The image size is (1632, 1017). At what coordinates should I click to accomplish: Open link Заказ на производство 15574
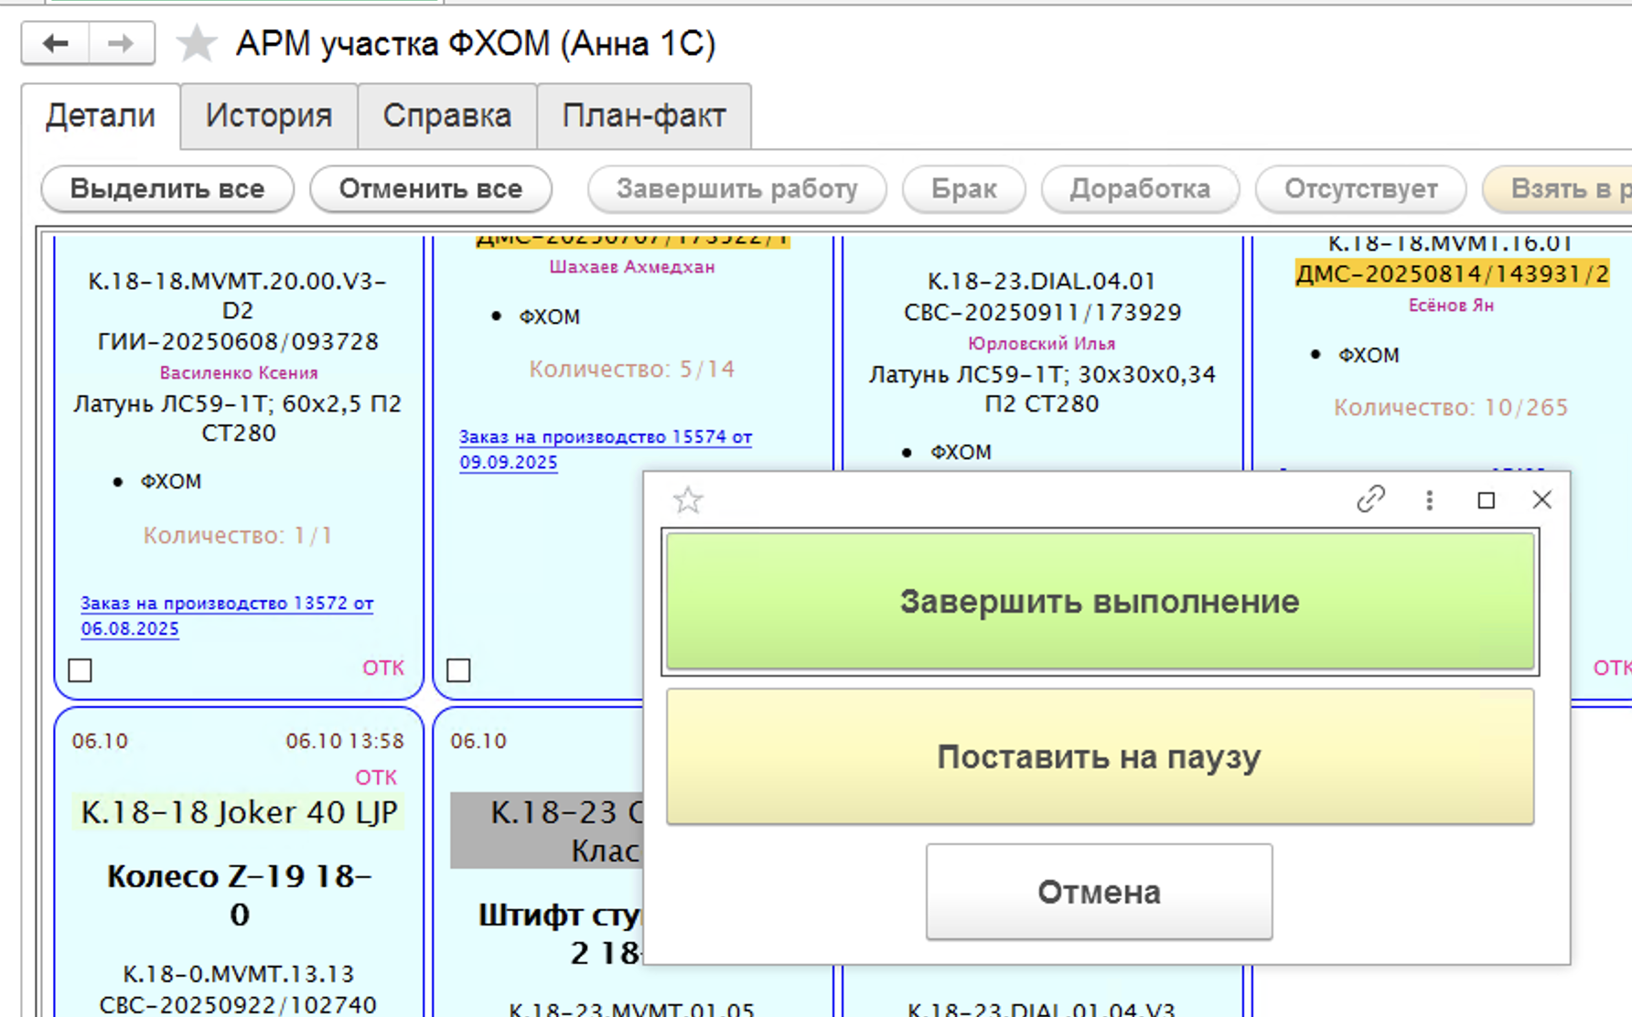[605, 437]
